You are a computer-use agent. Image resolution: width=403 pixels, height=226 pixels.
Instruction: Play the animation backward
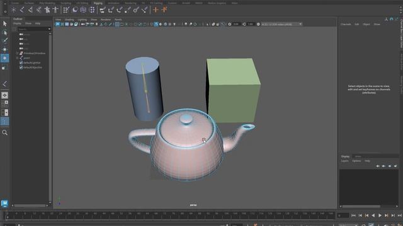(373, 216)
